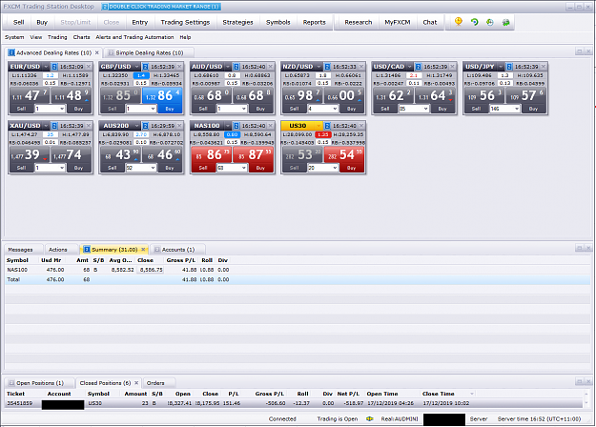Screen dimensions: 596x427
Task: Open the GBP/USD symbol dropdown arrow
Action: 136,67
